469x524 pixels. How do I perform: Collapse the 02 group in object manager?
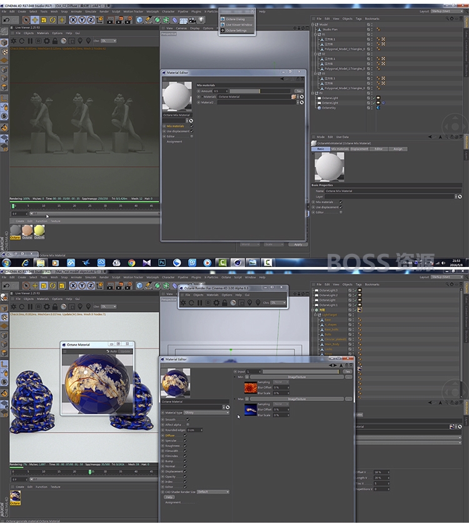pos(315,54)
